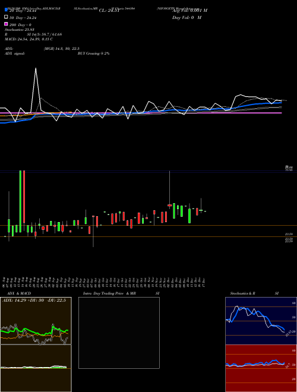Click the tall green candlestick near chart start
297x392 pixels.
click(x=20, y=201)
